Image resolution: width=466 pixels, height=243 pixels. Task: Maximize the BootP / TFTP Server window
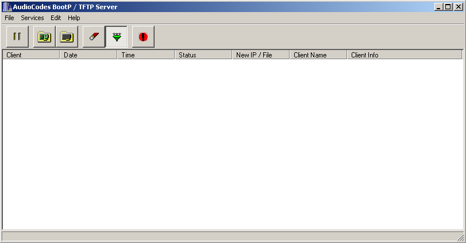[448, 7]
